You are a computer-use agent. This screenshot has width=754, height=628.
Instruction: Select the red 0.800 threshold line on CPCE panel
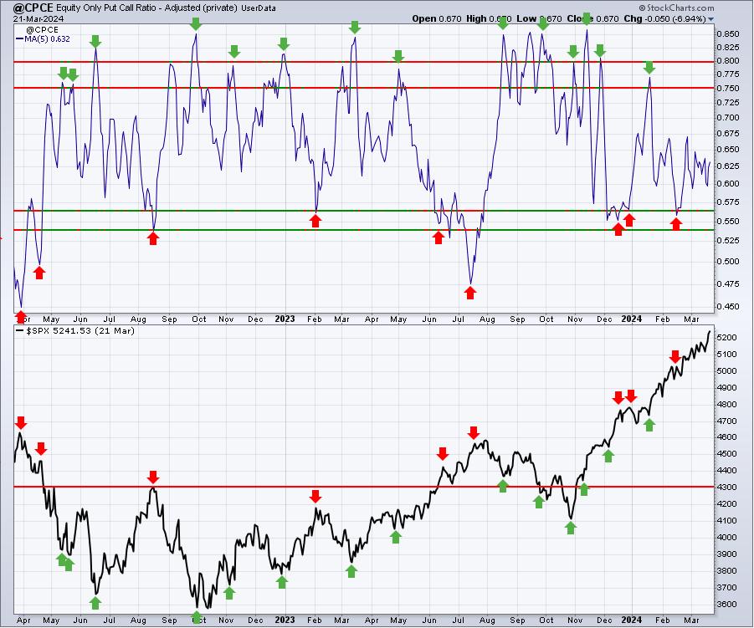pos(363,62)
